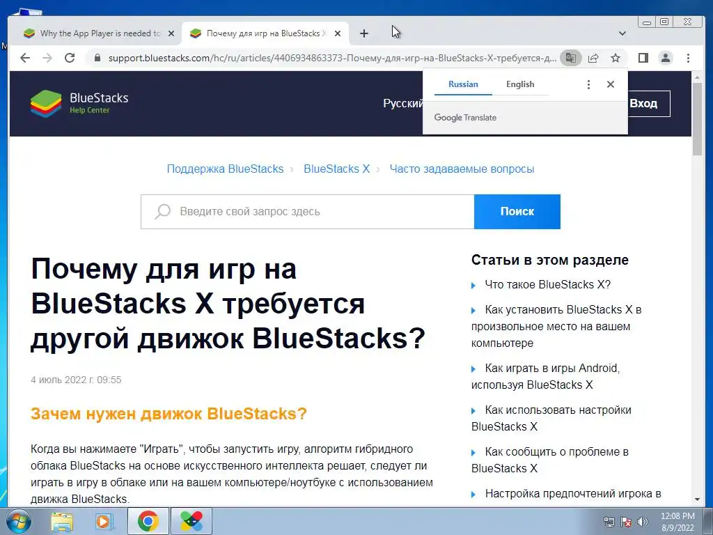
Task: Bookmark this page with the star icon
Action: coord(616,58)
